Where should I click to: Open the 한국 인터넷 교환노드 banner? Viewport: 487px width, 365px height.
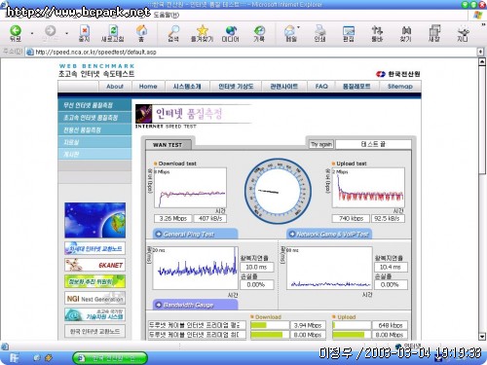coord(94,331)
